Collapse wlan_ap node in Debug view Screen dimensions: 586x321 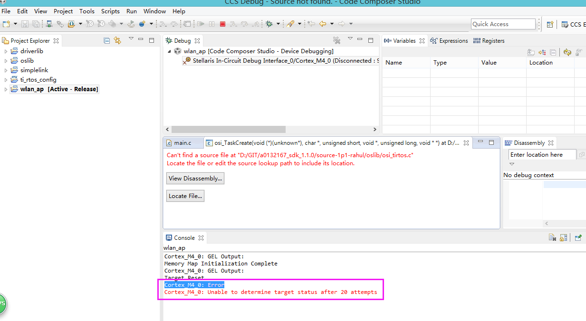tap(169, 51)
